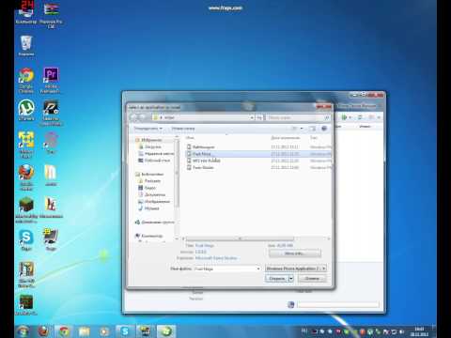Select Recent places in the sidebar

click(x=156, y=154)
